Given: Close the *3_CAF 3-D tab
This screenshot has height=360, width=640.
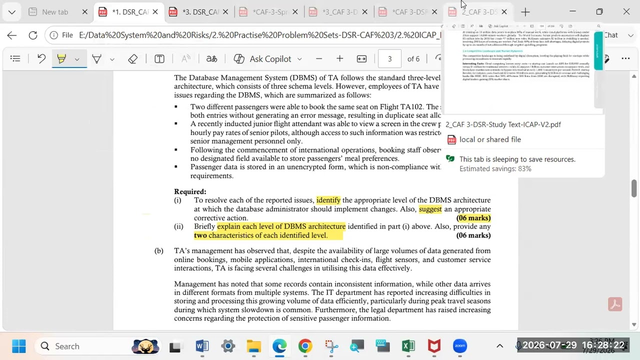Looking at the screenshot, I should [x=365, y=12].
